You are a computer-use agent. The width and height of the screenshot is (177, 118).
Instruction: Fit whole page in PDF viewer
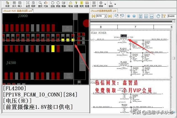click(146, 16)
